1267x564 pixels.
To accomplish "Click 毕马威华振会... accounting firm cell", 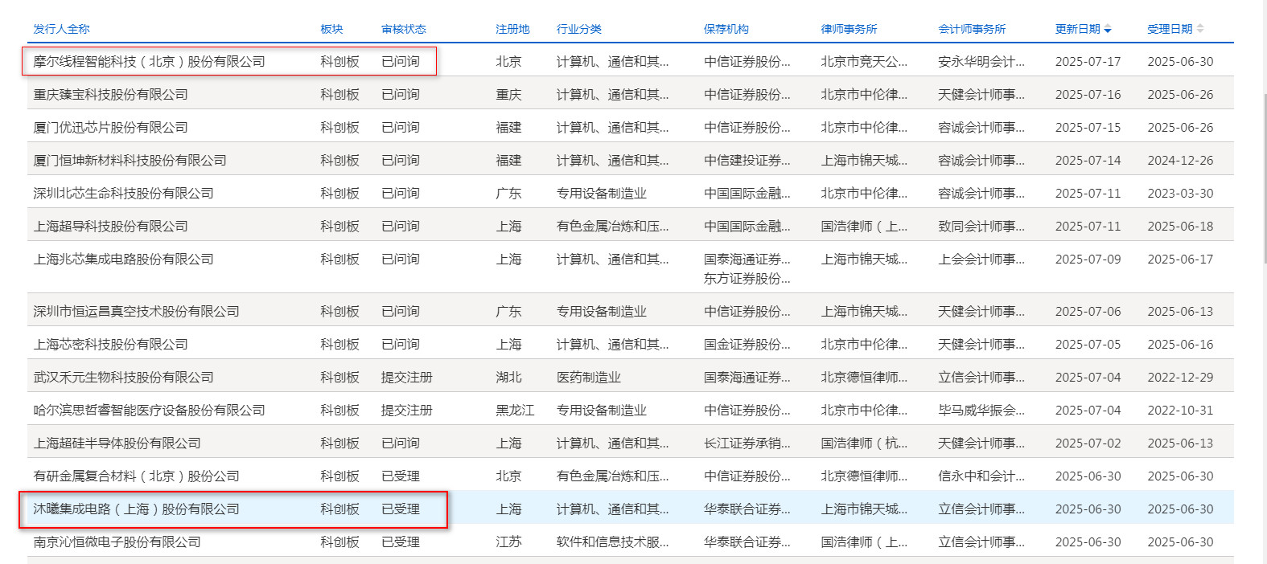I will tap(981, 411).
